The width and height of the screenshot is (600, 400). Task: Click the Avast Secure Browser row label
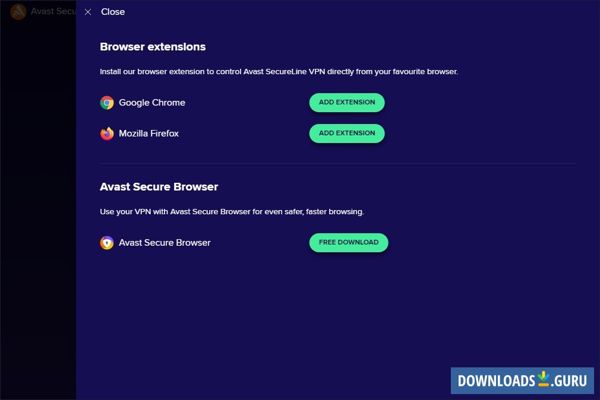(x=165, y=242)
